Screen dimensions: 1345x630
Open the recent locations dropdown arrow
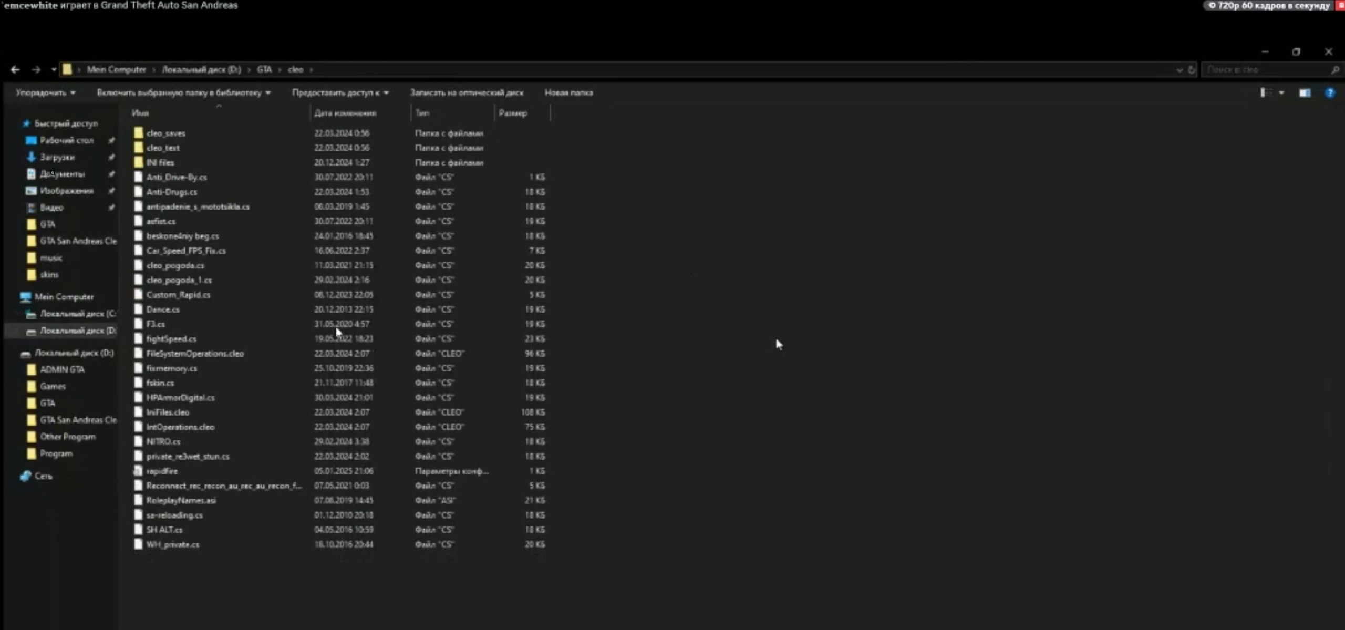[54, 69]
